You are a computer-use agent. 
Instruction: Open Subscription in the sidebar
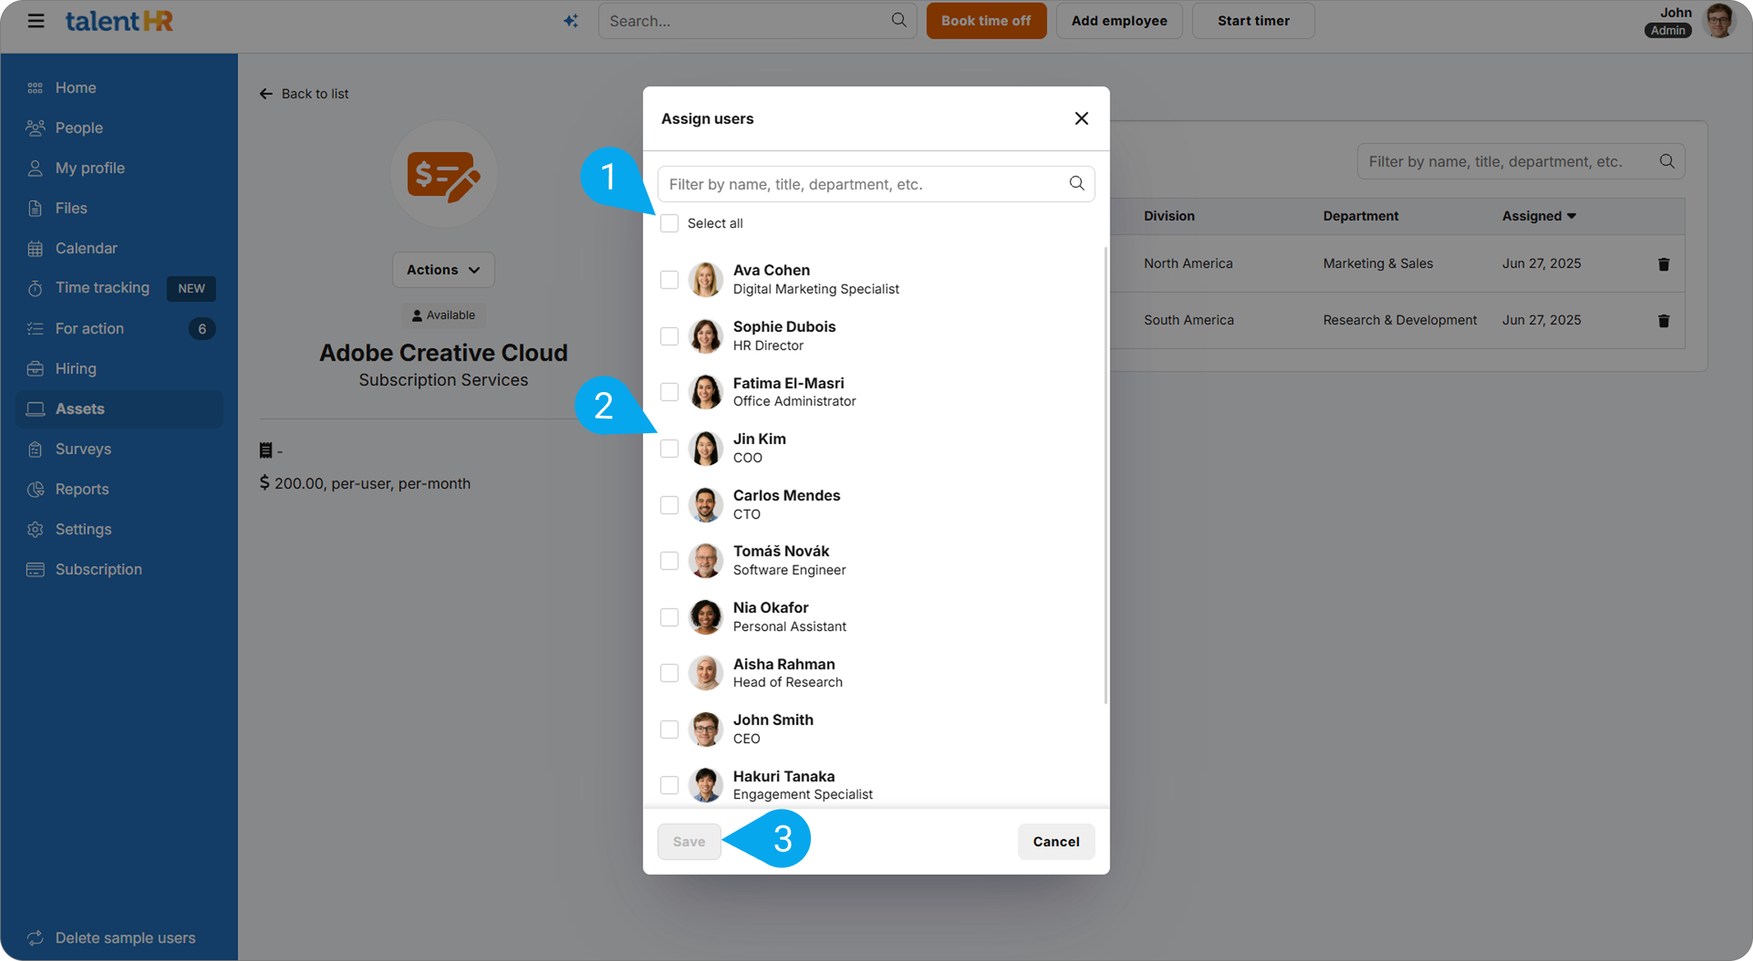point(120,570)
